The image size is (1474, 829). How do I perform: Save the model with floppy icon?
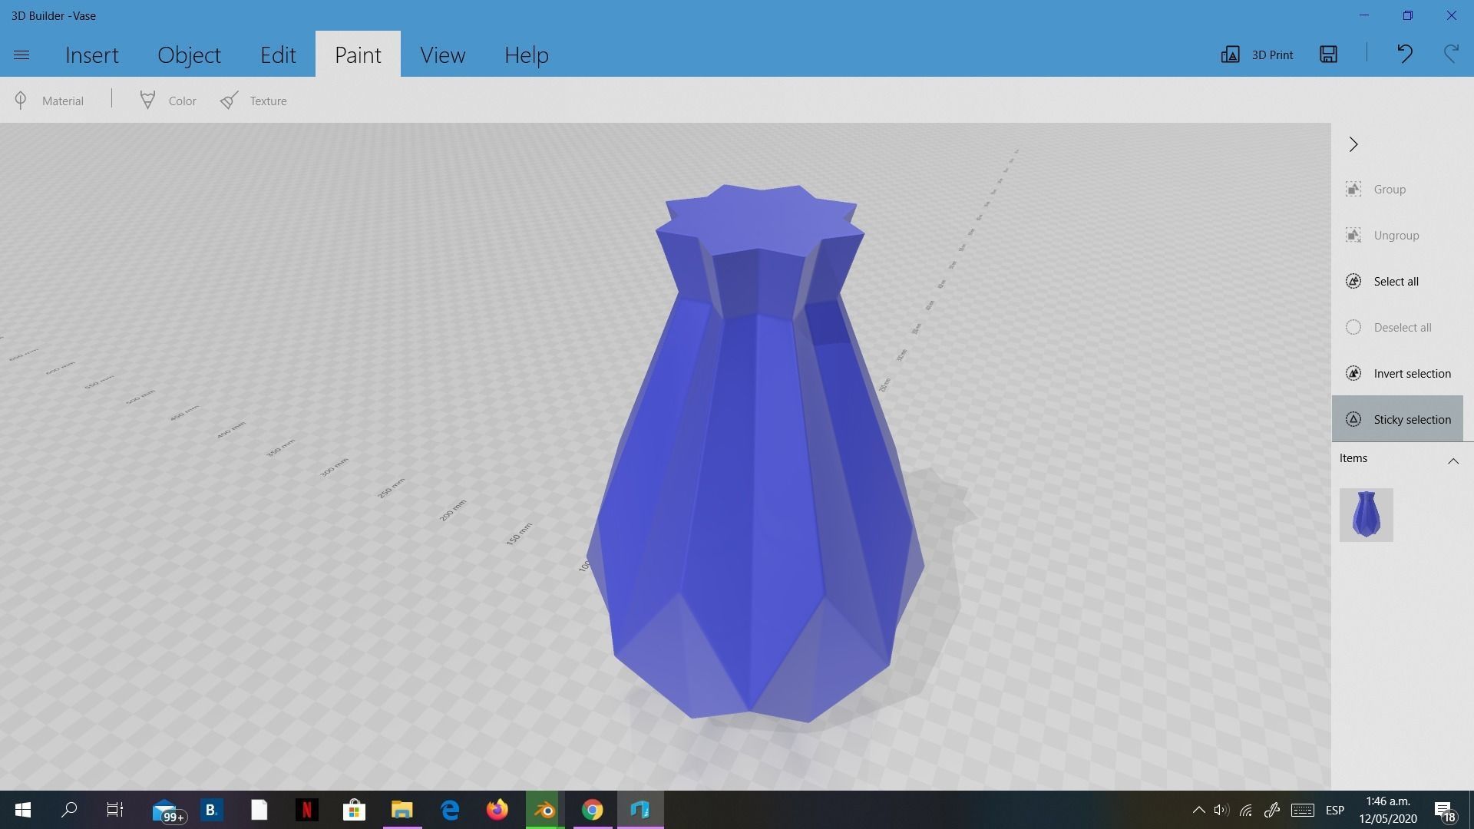1328,54
